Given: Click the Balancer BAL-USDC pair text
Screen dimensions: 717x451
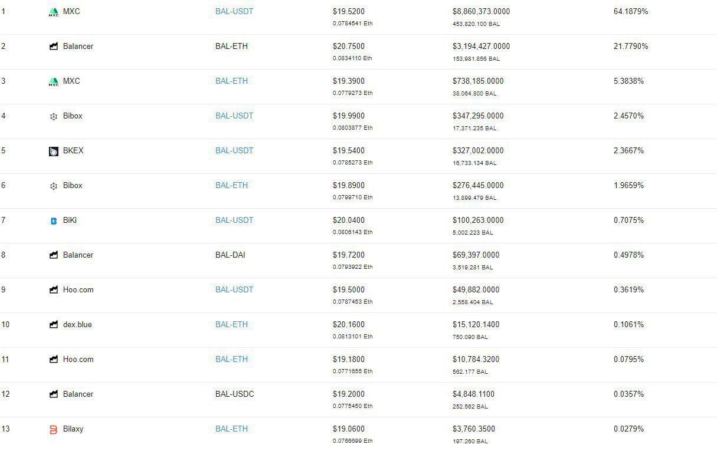Looking at the screenshot, I should coord(235,394).
